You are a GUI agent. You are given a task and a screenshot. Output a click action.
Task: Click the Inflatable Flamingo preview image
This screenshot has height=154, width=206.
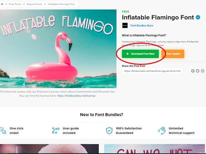point(58,48)
